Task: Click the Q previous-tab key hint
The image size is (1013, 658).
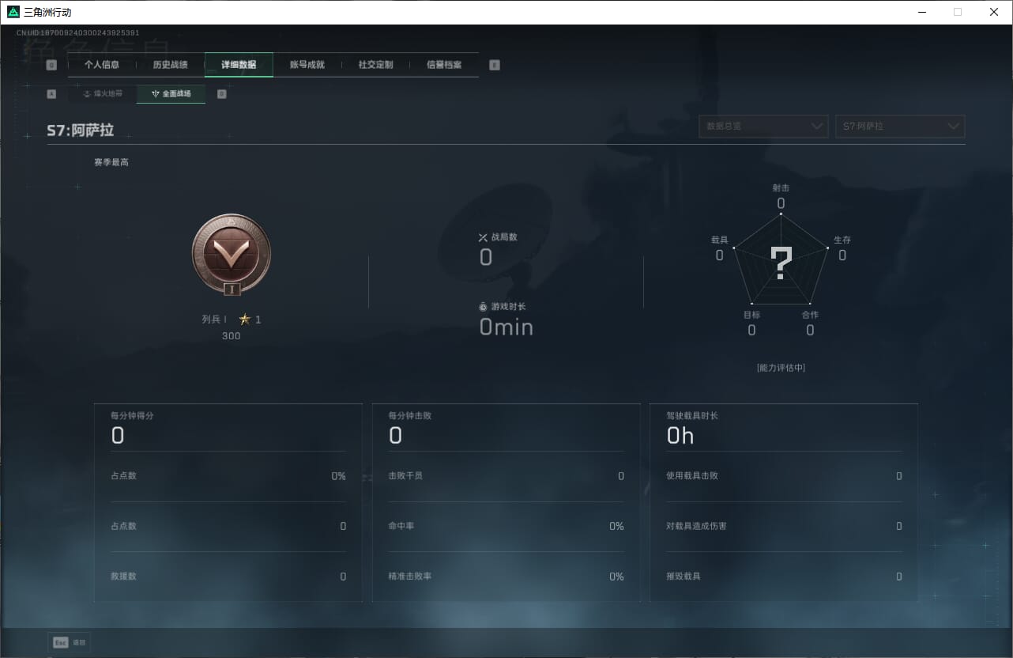Action: coord(51,66)
